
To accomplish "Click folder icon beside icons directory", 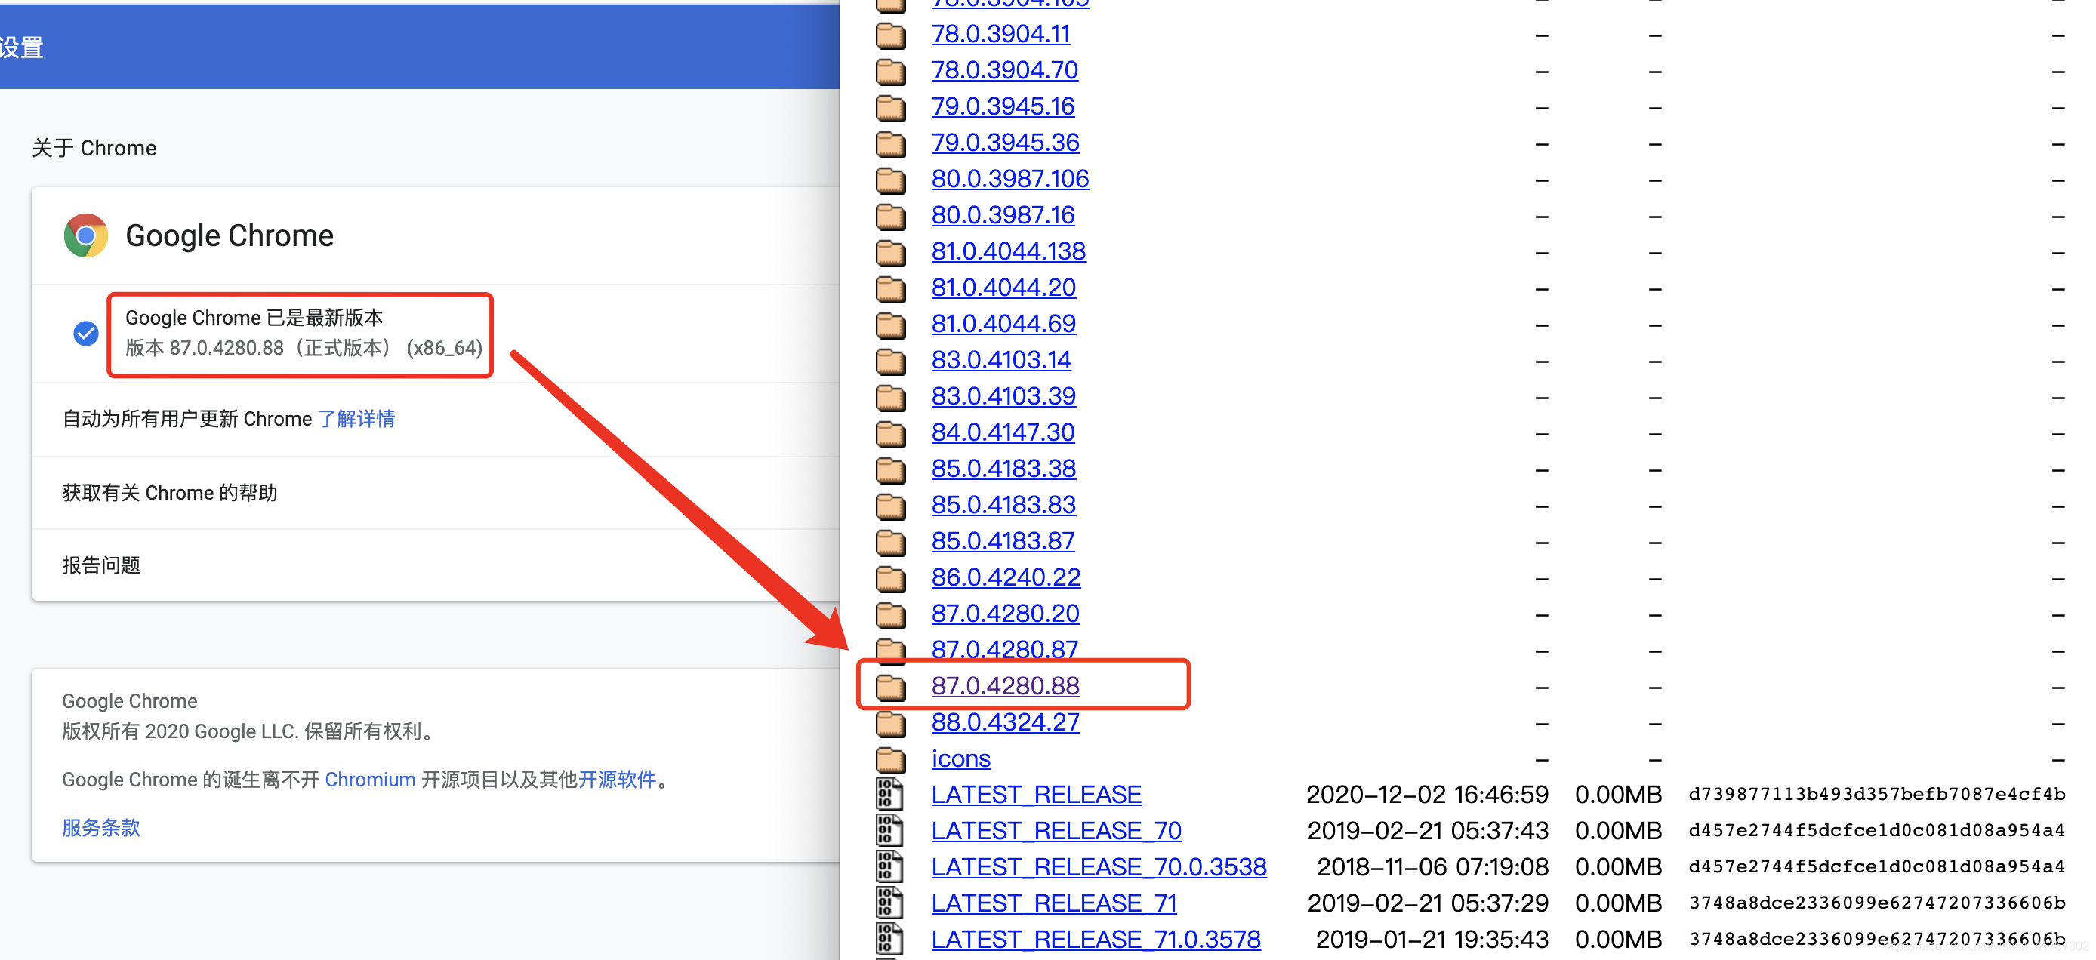I will pos(890,759).
